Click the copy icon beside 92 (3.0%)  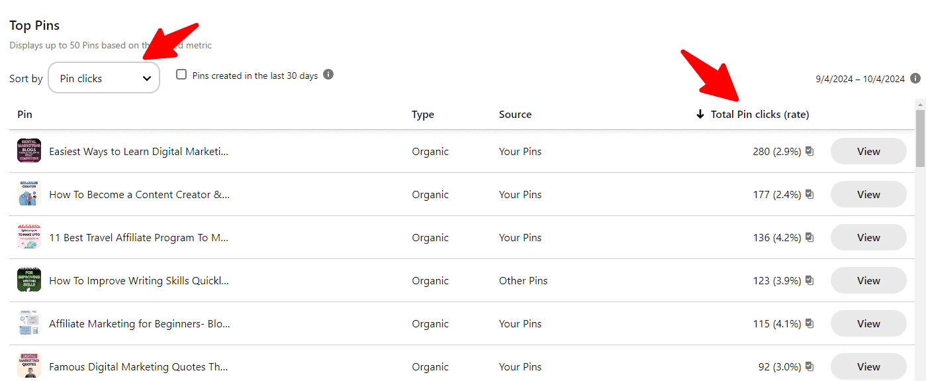click(810, 367)
